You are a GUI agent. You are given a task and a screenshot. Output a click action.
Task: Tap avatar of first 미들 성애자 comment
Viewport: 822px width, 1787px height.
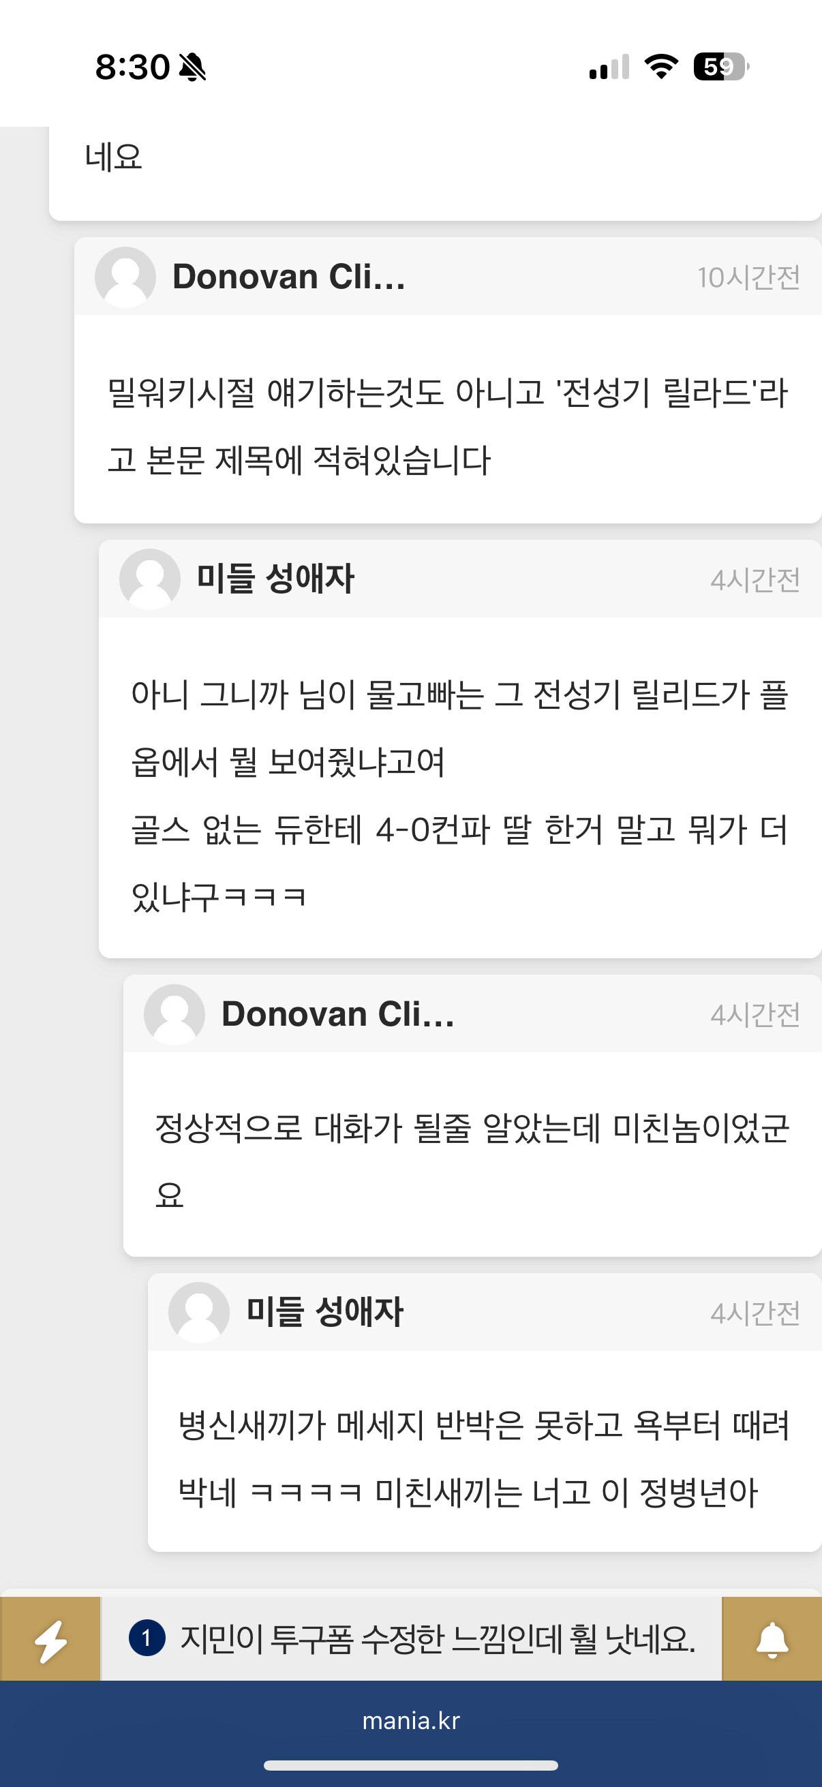150,579
